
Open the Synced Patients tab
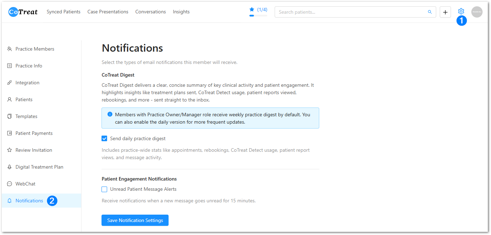(64, 12)
